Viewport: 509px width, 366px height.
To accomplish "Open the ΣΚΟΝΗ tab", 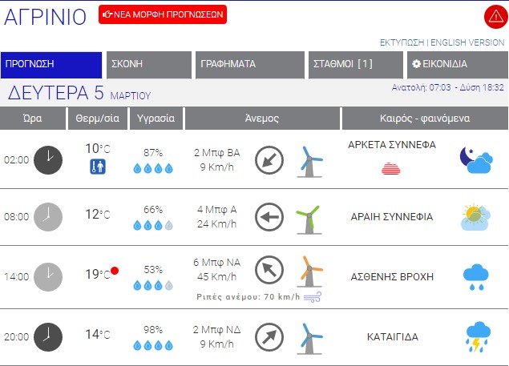I will [x=147, y=64].
